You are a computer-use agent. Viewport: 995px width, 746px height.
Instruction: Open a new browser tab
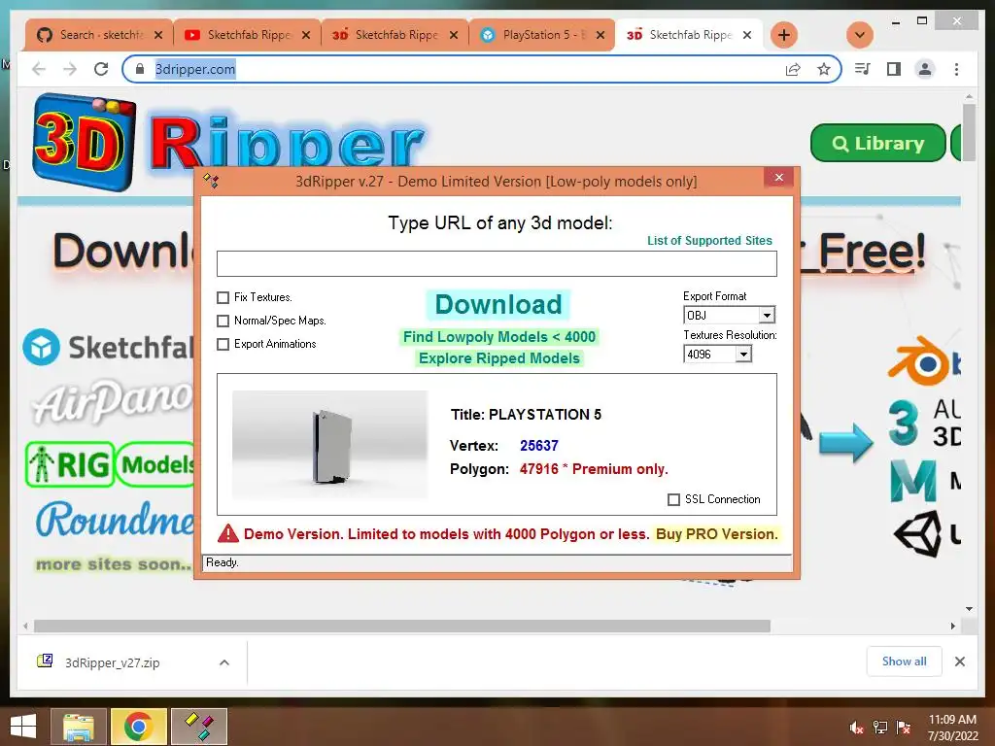coord(784,35)
